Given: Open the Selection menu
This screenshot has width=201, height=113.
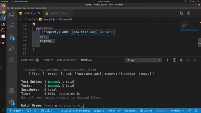Looking at the screenshot, I should (18, 8).
